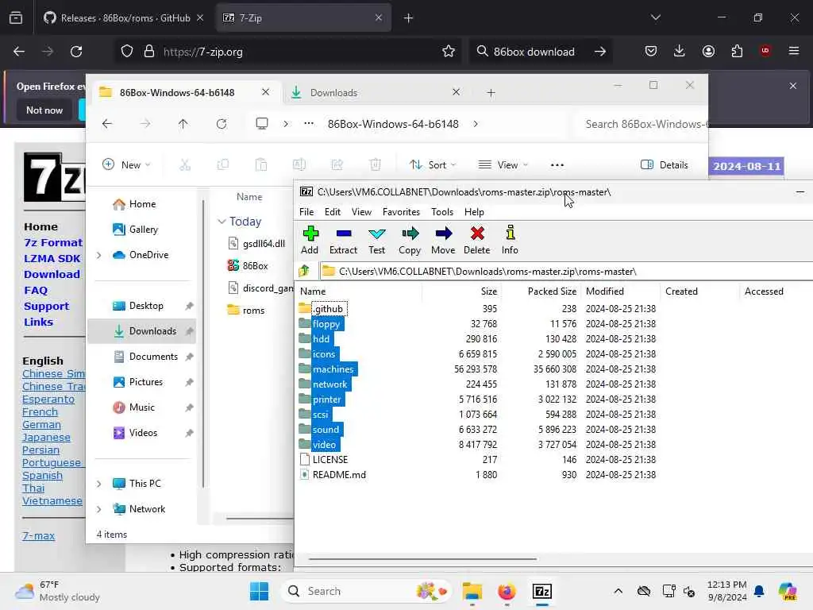Open the Help menu in 7-Zip
Viewport: 813px width, 610px height.
(474, 211)
